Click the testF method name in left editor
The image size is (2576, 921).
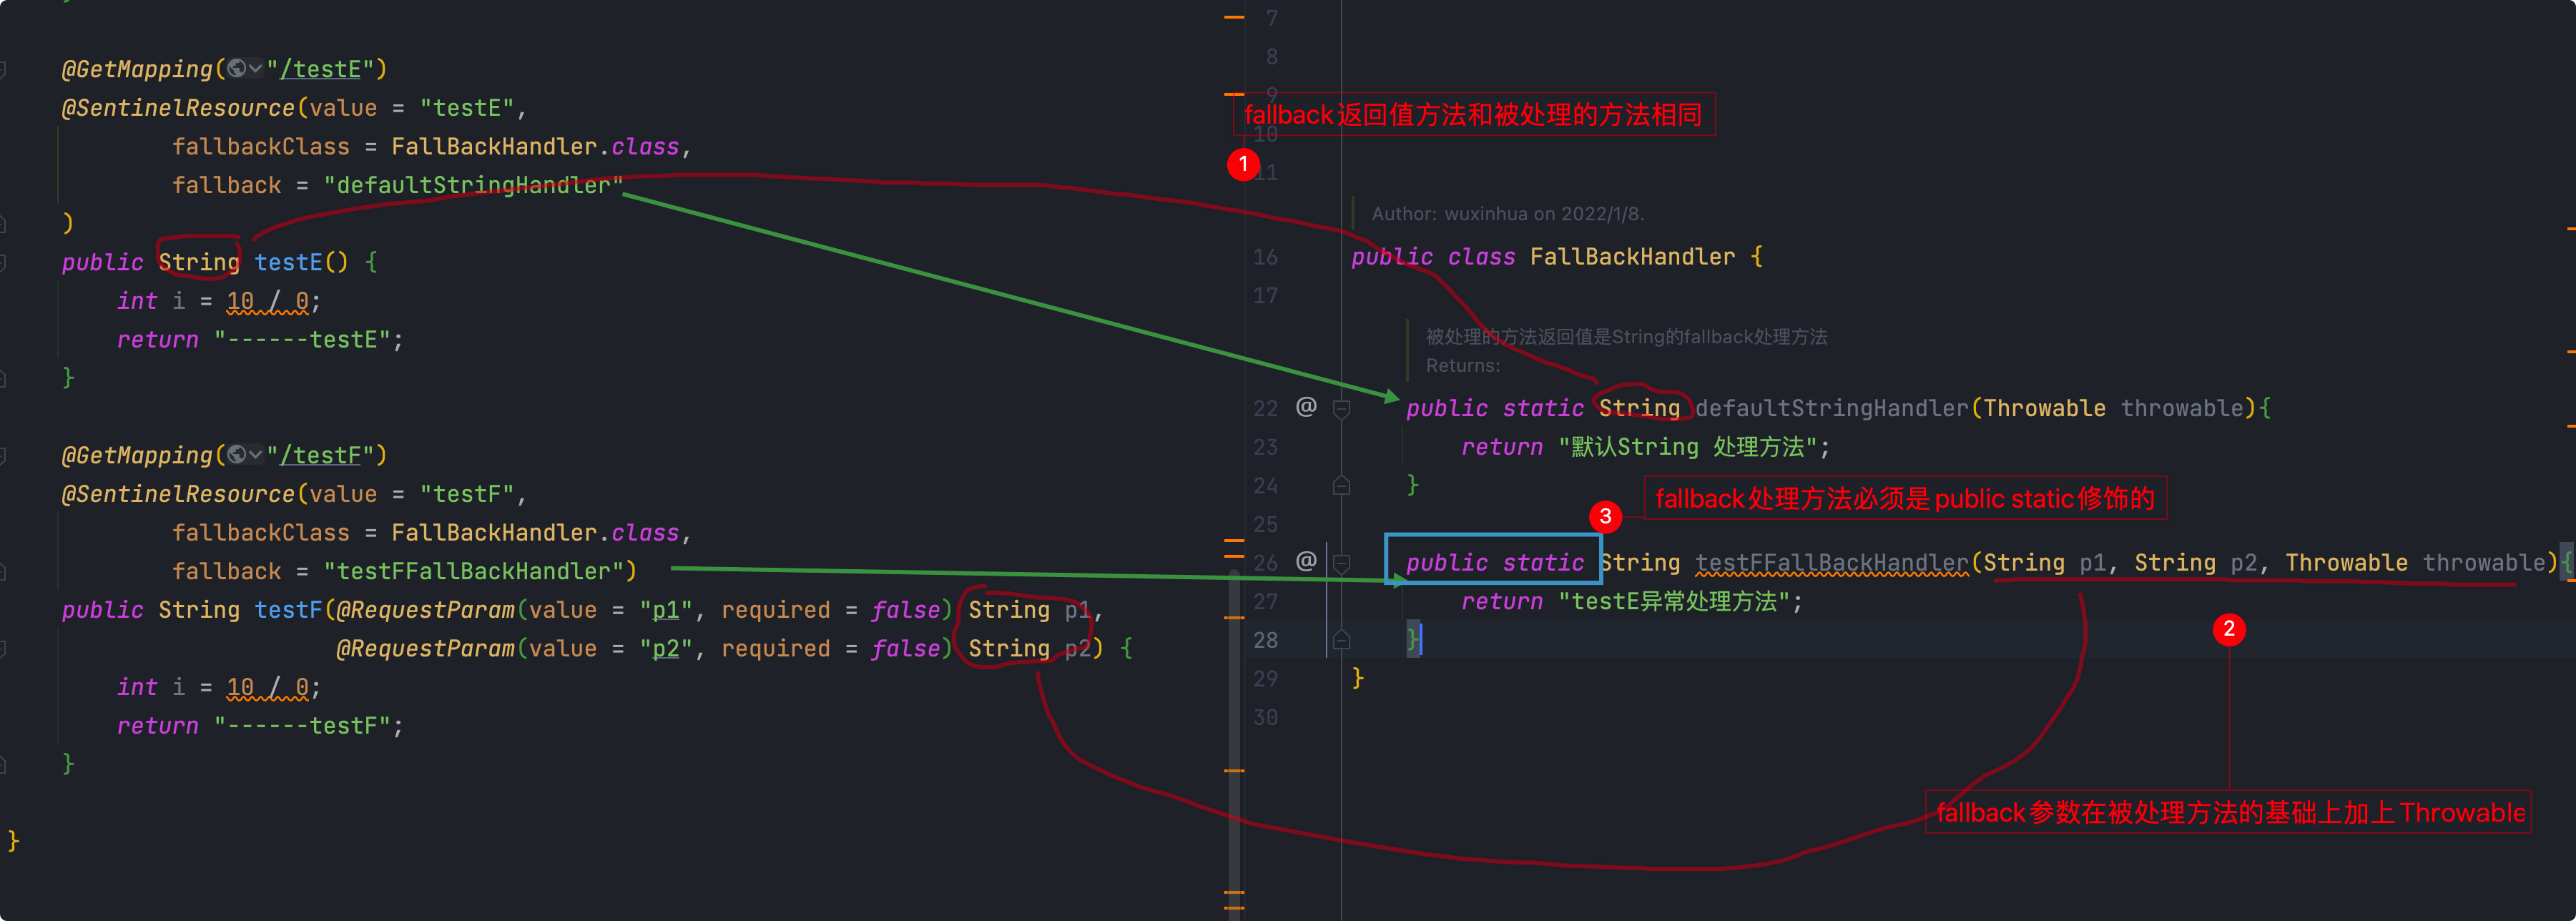(x=288, y=610)
